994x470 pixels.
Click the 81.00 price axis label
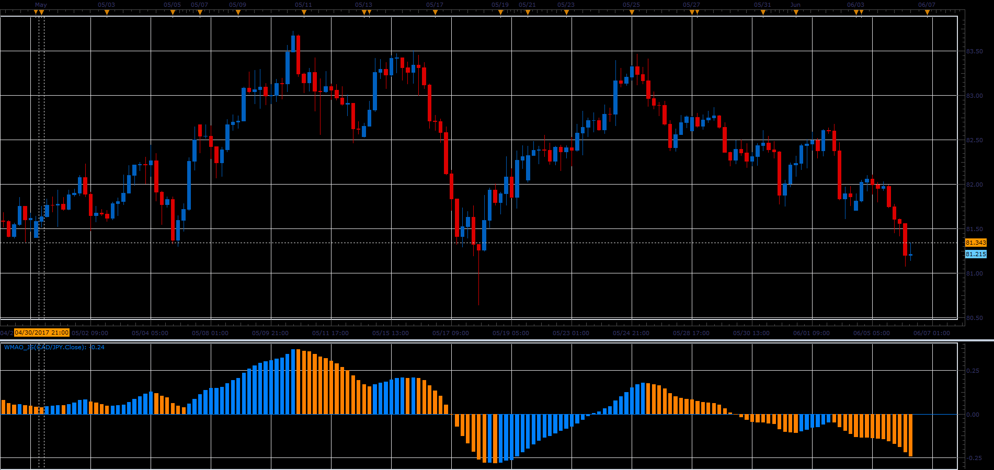[x=975, y=273]
